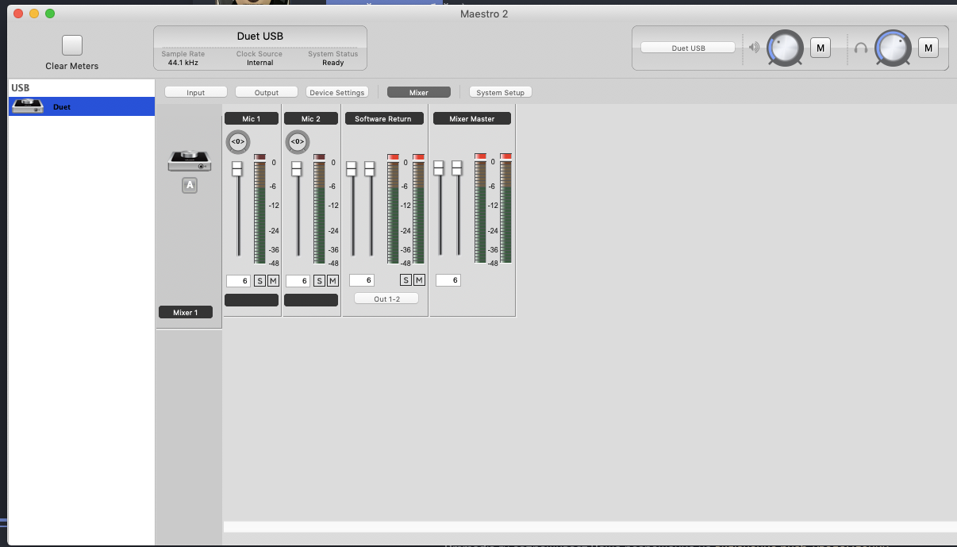Click the Duet USB device title
Image resolution: width=957 pixels, height=547 pixels.
tap(260, 37)
